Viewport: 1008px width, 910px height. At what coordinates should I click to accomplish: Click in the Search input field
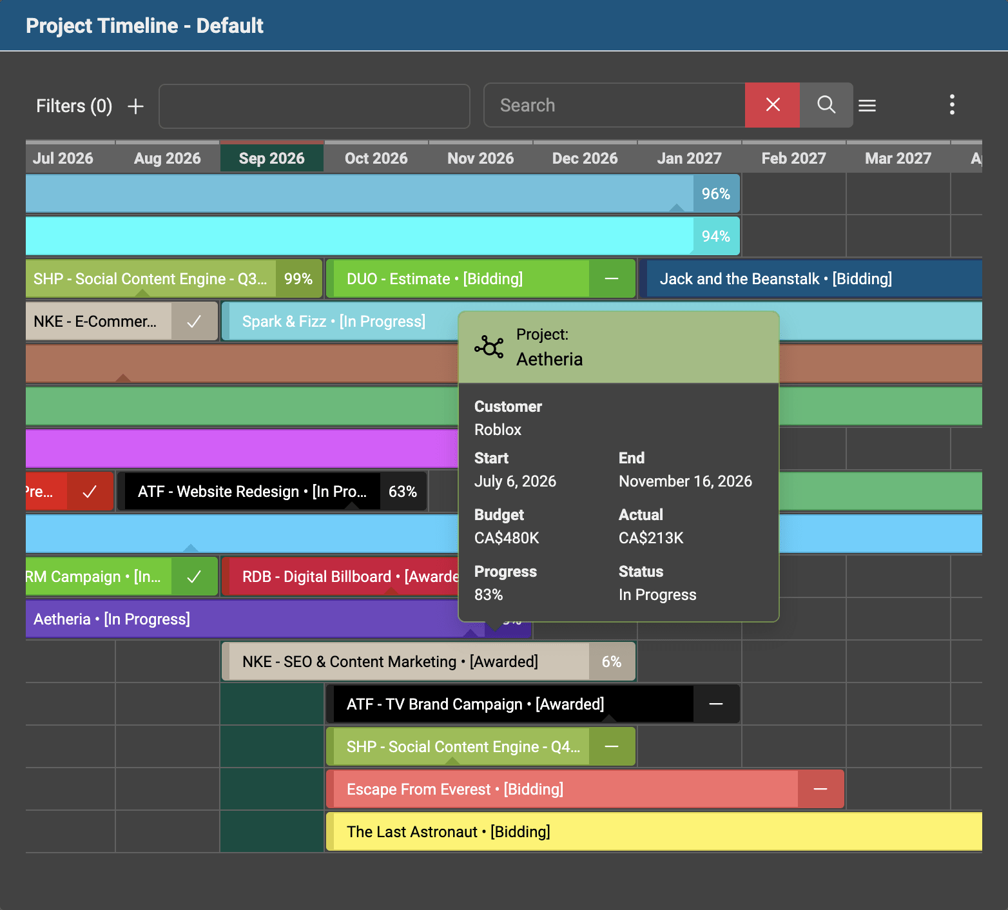[615, 105]
